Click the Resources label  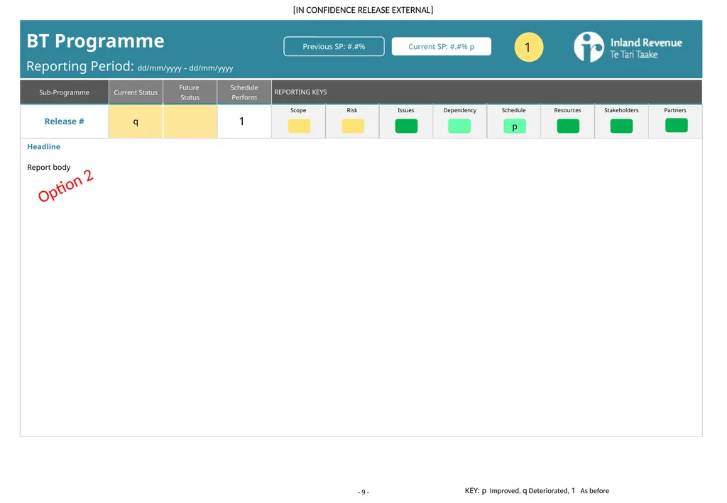tap(567, 110)
